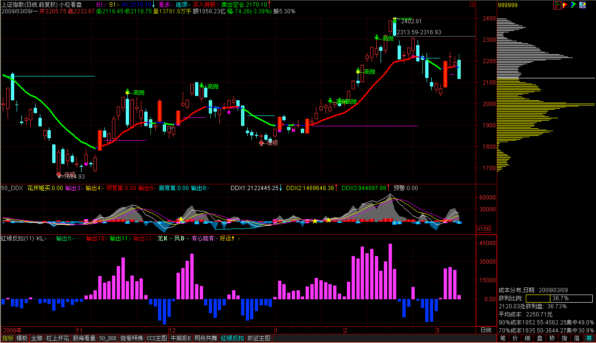The image size is (596, 343).
Task: Click the 平均成本: 2250.71元 line
Action: (525, 314)
